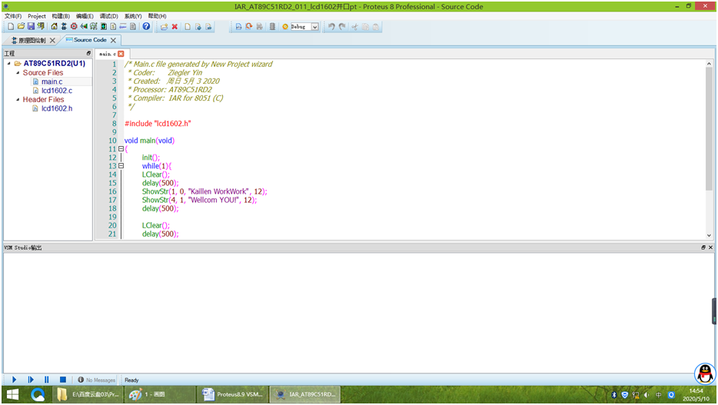This screenshot has height=405, width=718.
Task: Open the Project menu
Action: pyautogui.click(x=37, y=16)
